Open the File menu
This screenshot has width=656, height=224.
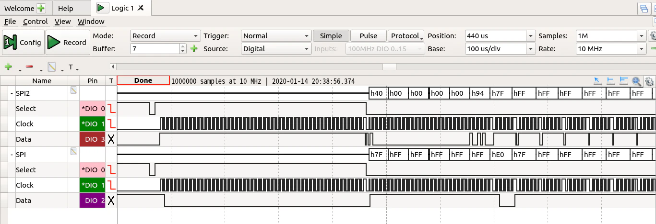(x=10, y=22)
